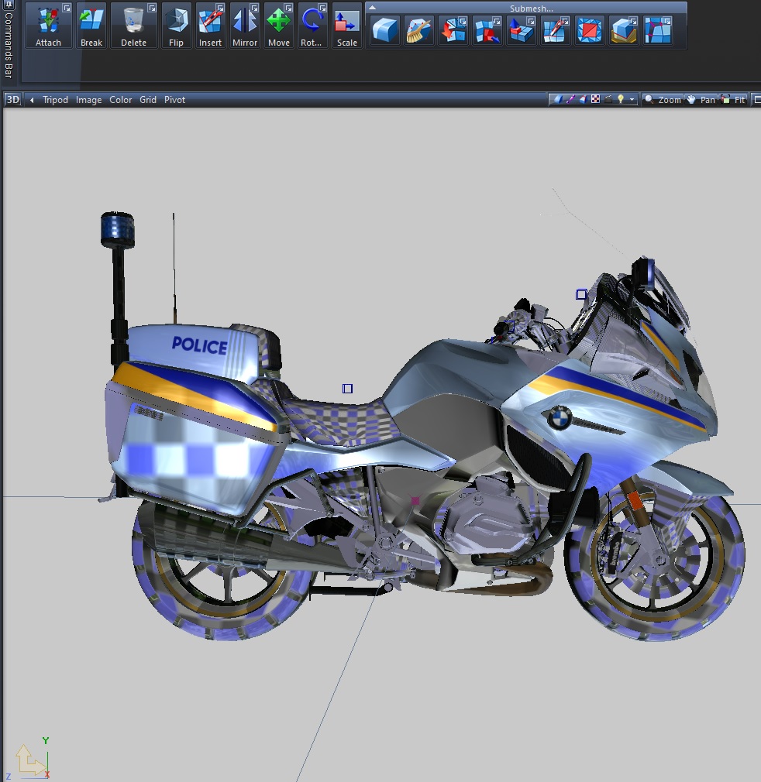Expand the Insert options arrow
The image size is (761, 782).
tap(220, 8)
